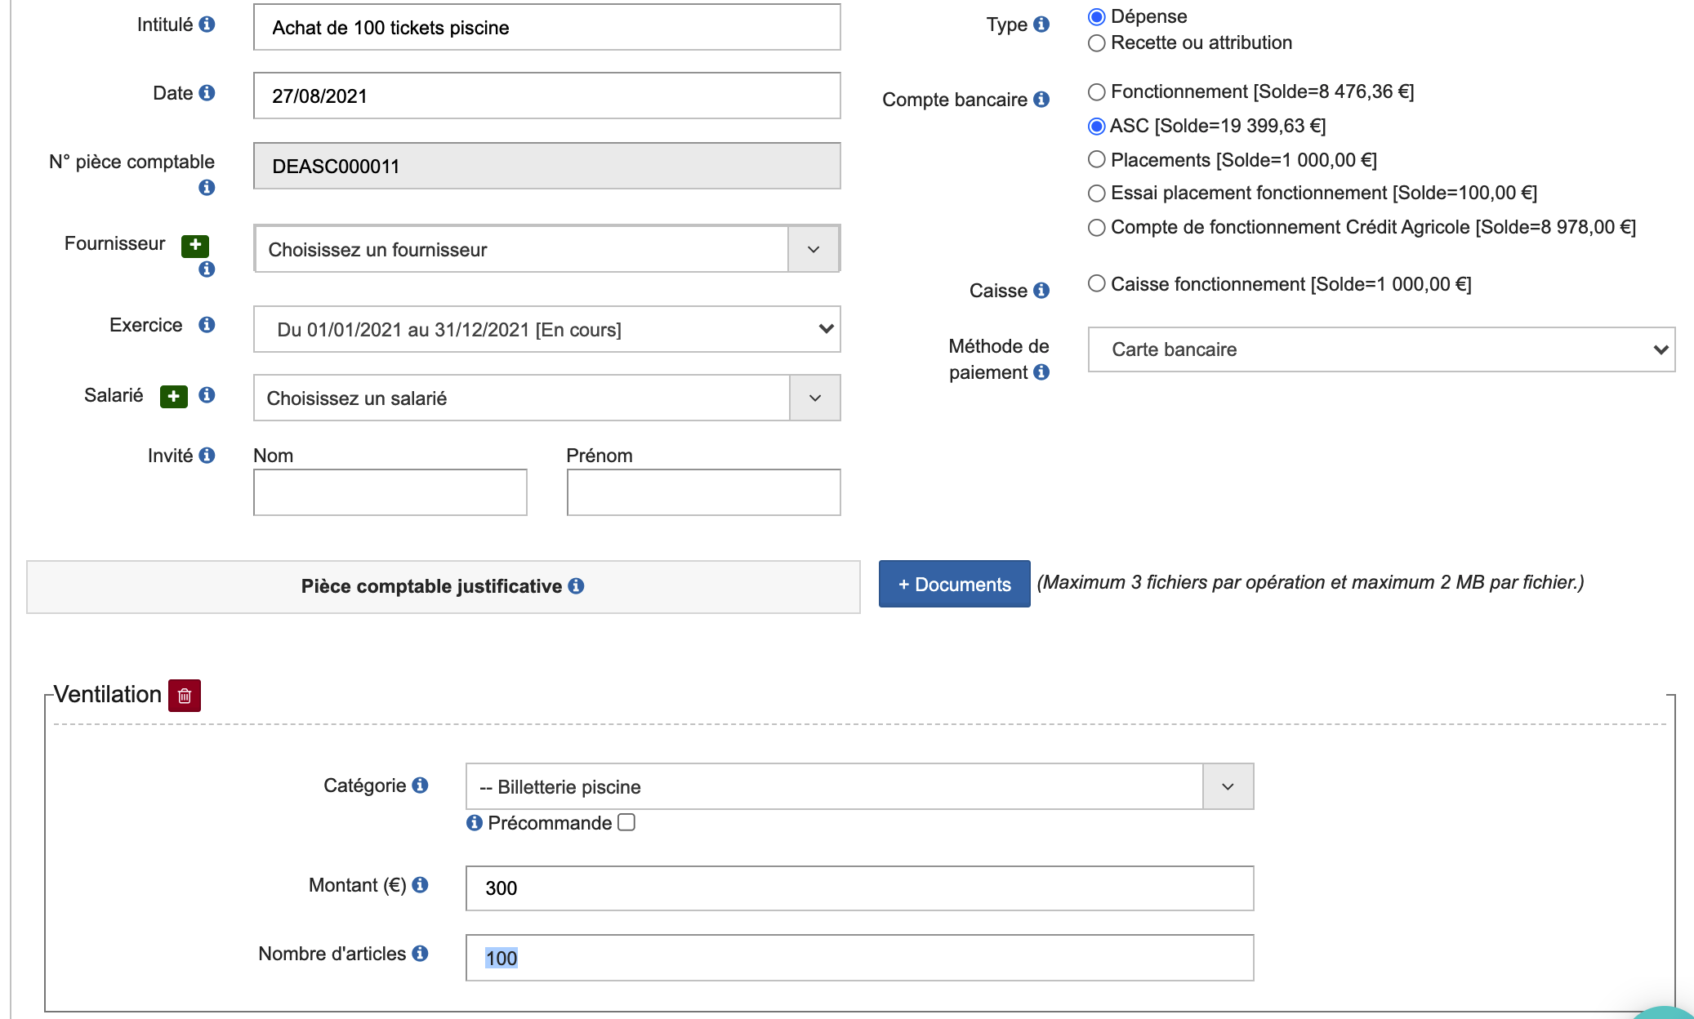Click info icon next to Catégorie
This screenshot has height=1019, width=1694.
point(421,785)
